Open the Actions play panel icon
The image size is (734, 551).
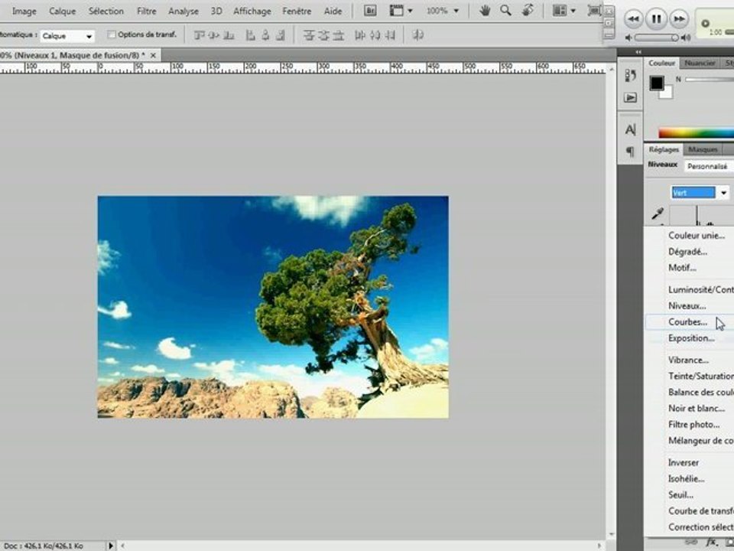tap(631, 97)
